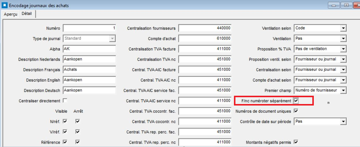Expand the Ventilation dropdown showing Pas
The image size is (360, 147).
click(343, 39)
